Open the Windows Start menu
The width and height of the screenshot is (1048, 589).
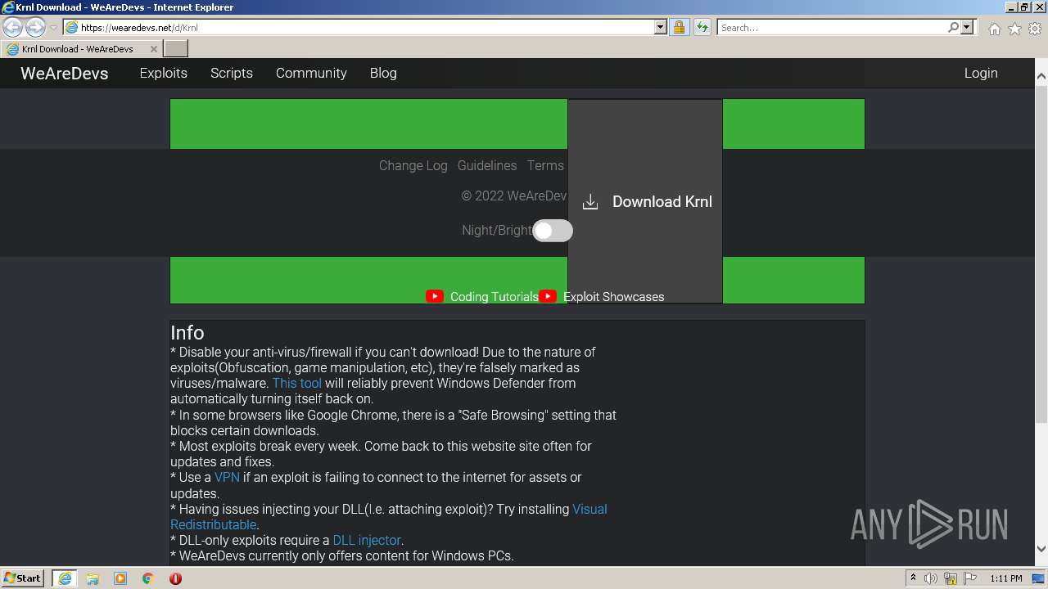pos(23,578)
